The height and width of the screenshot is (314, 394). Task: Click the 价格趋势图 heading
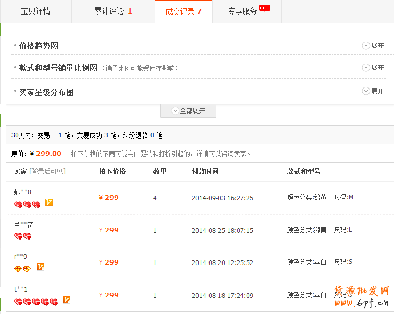pos(39,46)
